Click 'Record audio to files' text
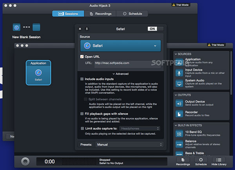Screen dimensions: 235x170 click(x=197, y=115)
